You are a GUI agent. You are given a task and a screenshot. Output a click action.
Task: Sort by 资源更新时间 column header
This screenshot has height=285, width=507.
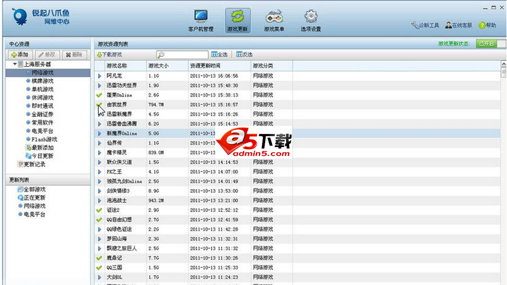click(x=219, y=66)
